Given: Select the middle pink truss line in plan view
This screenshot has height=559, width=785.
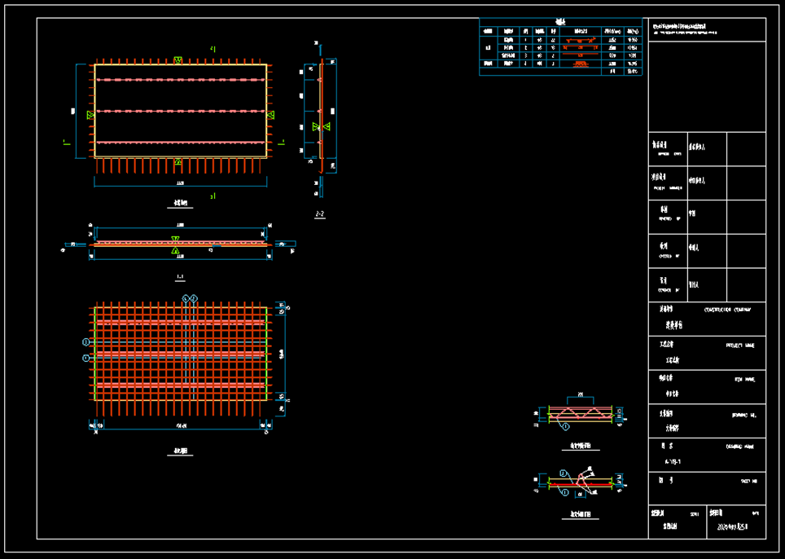Looking at the screenshot, I should (180, 111).
